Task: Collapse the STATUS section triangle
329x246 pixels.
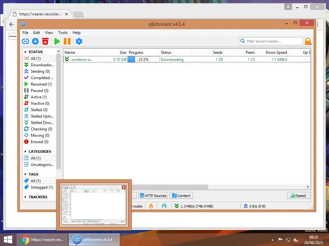Action: point(25,52)
